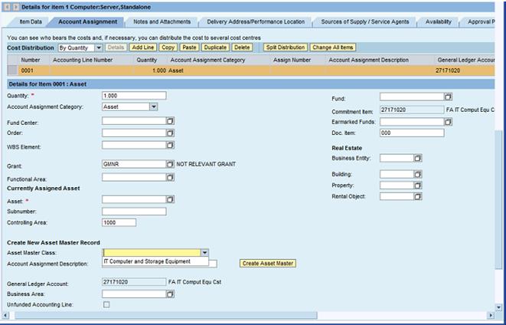Open Sources of Supply / Service Agents tab

click(x=365, y=22)
